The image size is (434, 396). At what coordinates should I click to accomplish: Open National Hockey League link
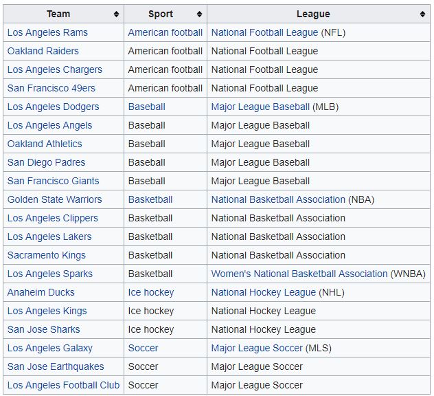click(264, 292)
